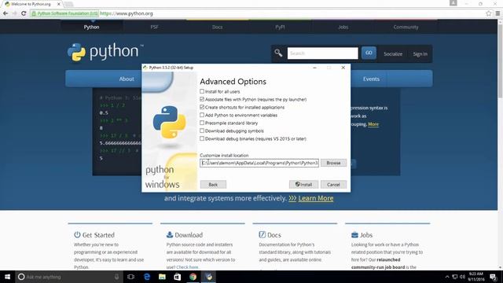Show hidden system tray icons
503x283 pixels.
click(447, 277)
